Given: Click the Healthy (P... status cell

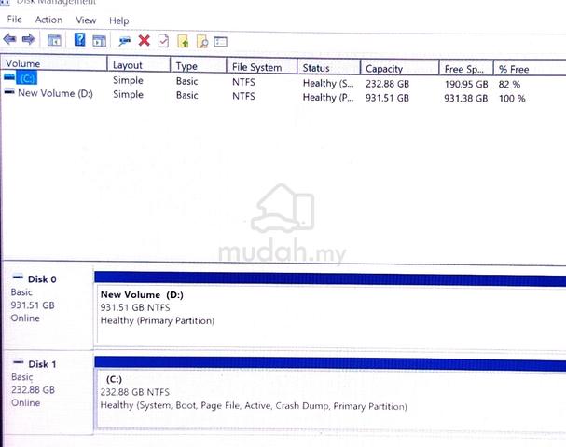Looking at the screenshot, I should coord(328,98).
